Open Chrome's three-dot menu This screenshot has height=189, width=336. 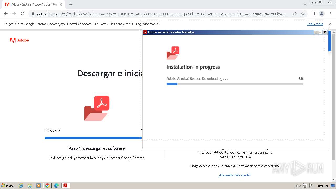(330, 14)
